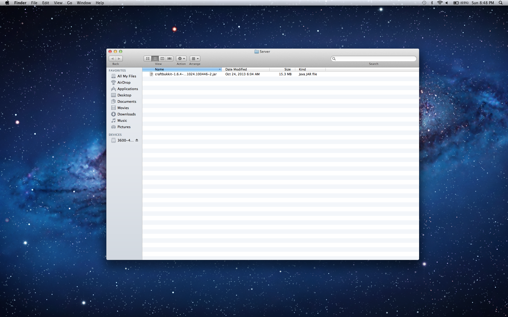Open the Go menu
508x317 pixels.
coord(70,3)
